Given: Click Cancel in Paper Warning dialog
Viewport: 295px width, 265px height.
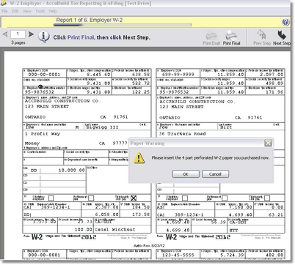Looking at the screenshot, I should click(215, 174).
